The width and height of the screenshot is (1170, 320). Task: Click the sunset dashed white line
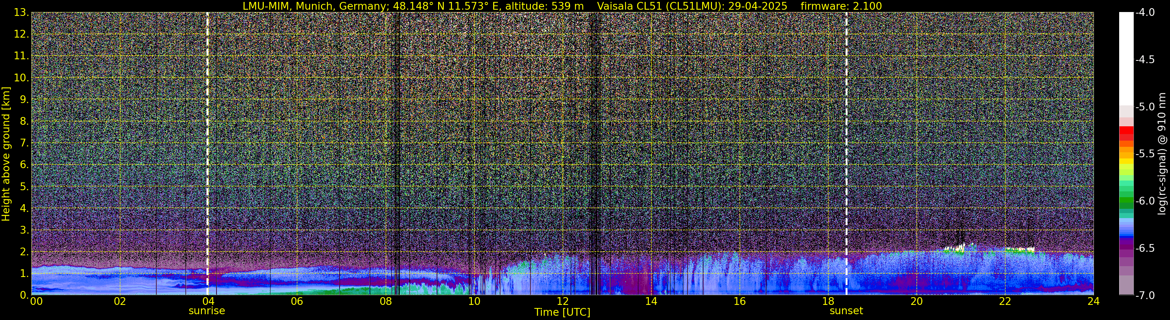tap(847, 154)
